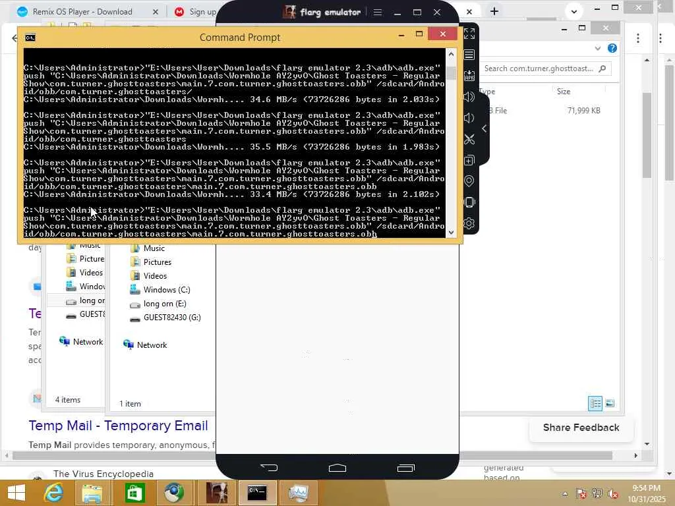Switch Explorer to details view icon
675x506 pixels.
point(595,403)
